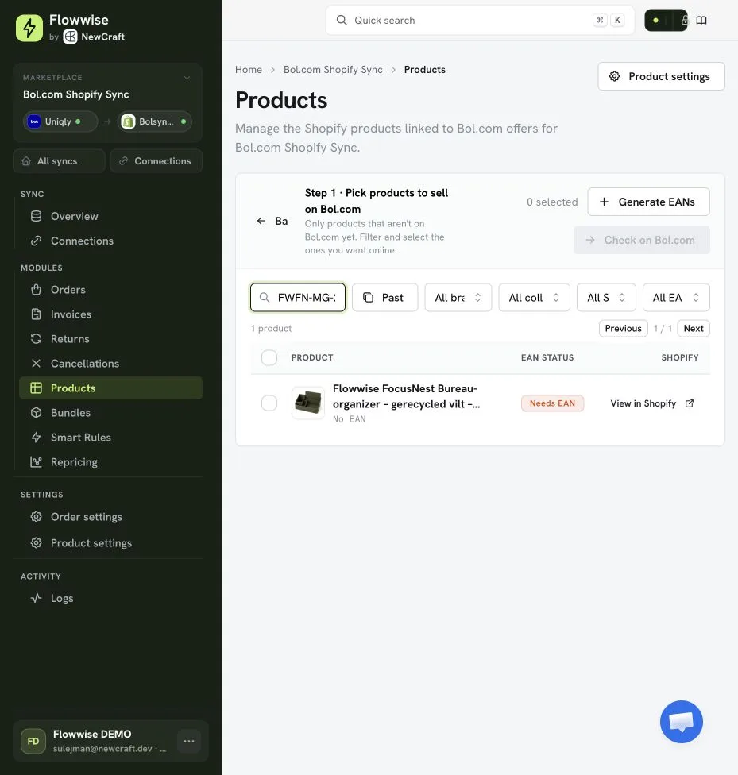Click the link icon beside Connections under SYNC
The width and height of the screenshot is (738, 775).
click(36, 241)
